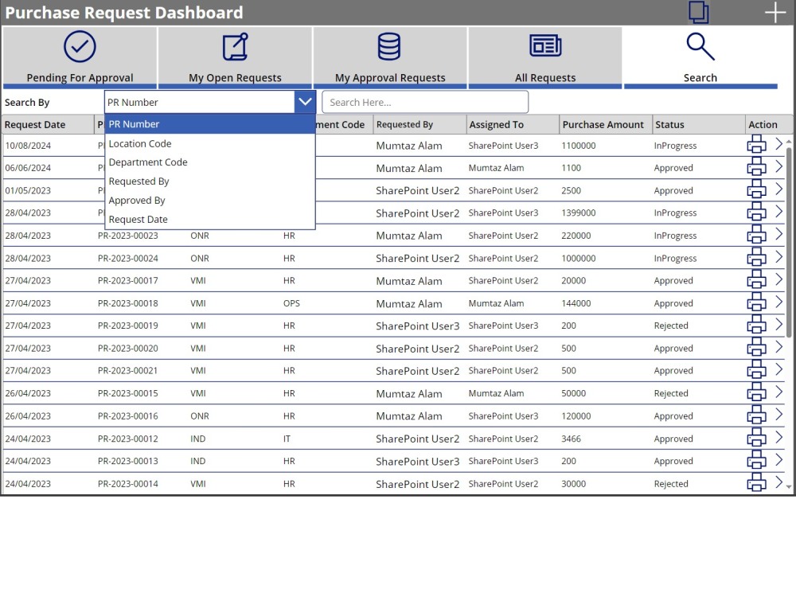Print request PR-2023-00016
Image resolution: width=796 pixels, height=597 pixels.
[x=756, y=415]
